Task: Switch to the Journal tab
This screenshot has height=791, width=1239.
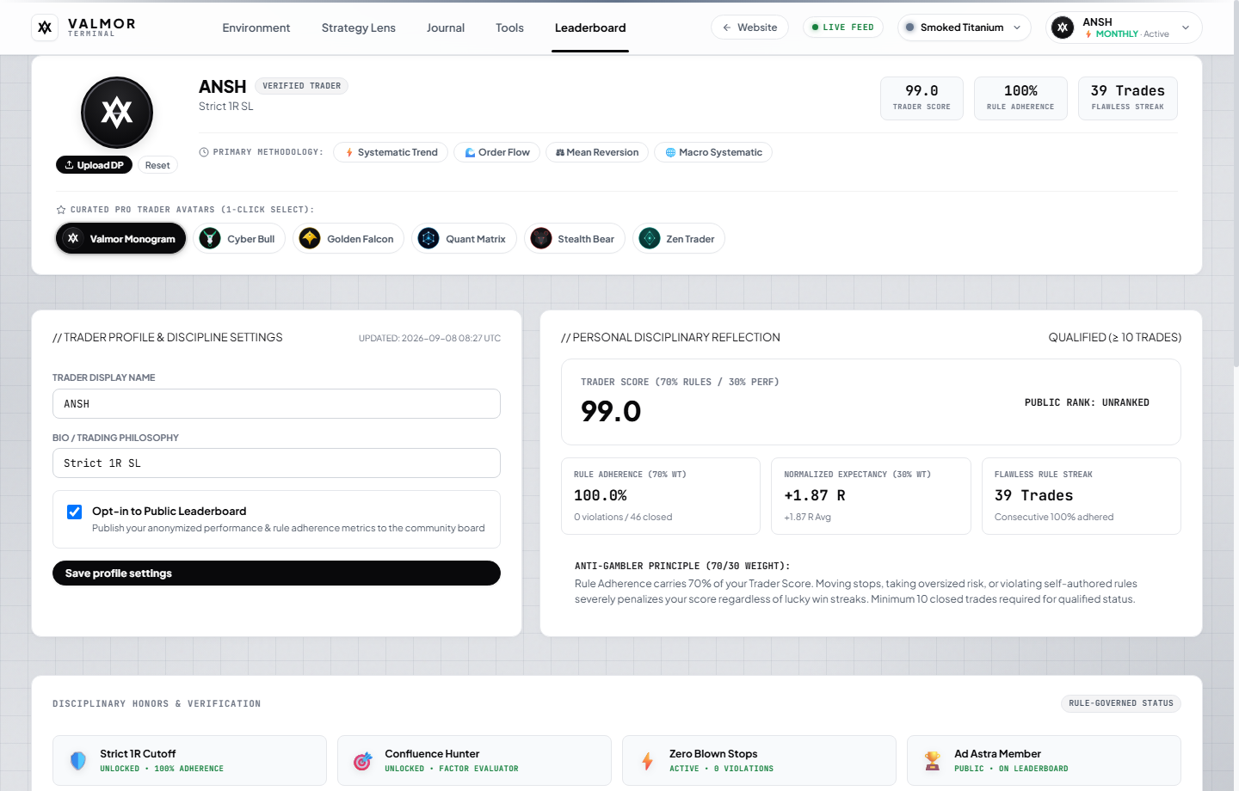Action: click(x=446, y=28)
